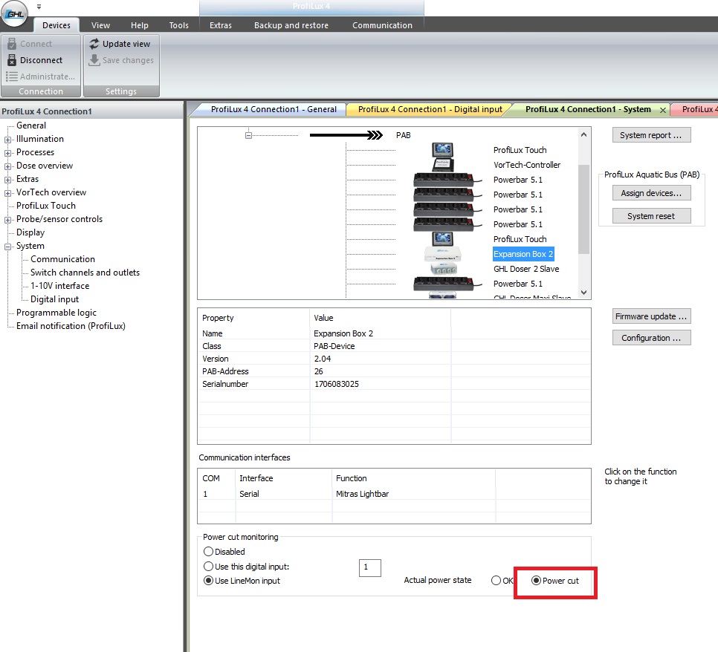Image resolution: width=718 pixels, height=652 pixels.
Task: Switch to ProfiLux 4 Connection1 - General tab
Action: [274, 109]
